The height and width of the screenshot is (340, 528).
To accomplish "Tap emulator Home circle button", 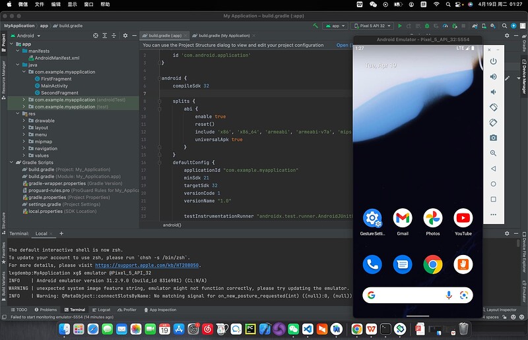I will 493,184.
